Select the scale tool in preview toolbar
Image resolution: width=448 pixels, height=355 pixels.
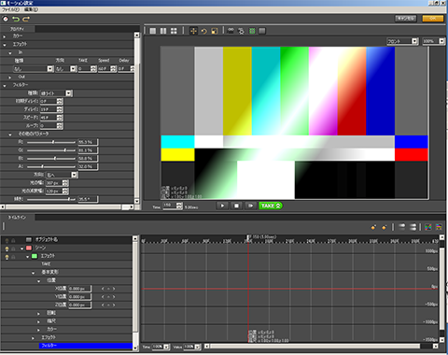[x=215, y=31]
